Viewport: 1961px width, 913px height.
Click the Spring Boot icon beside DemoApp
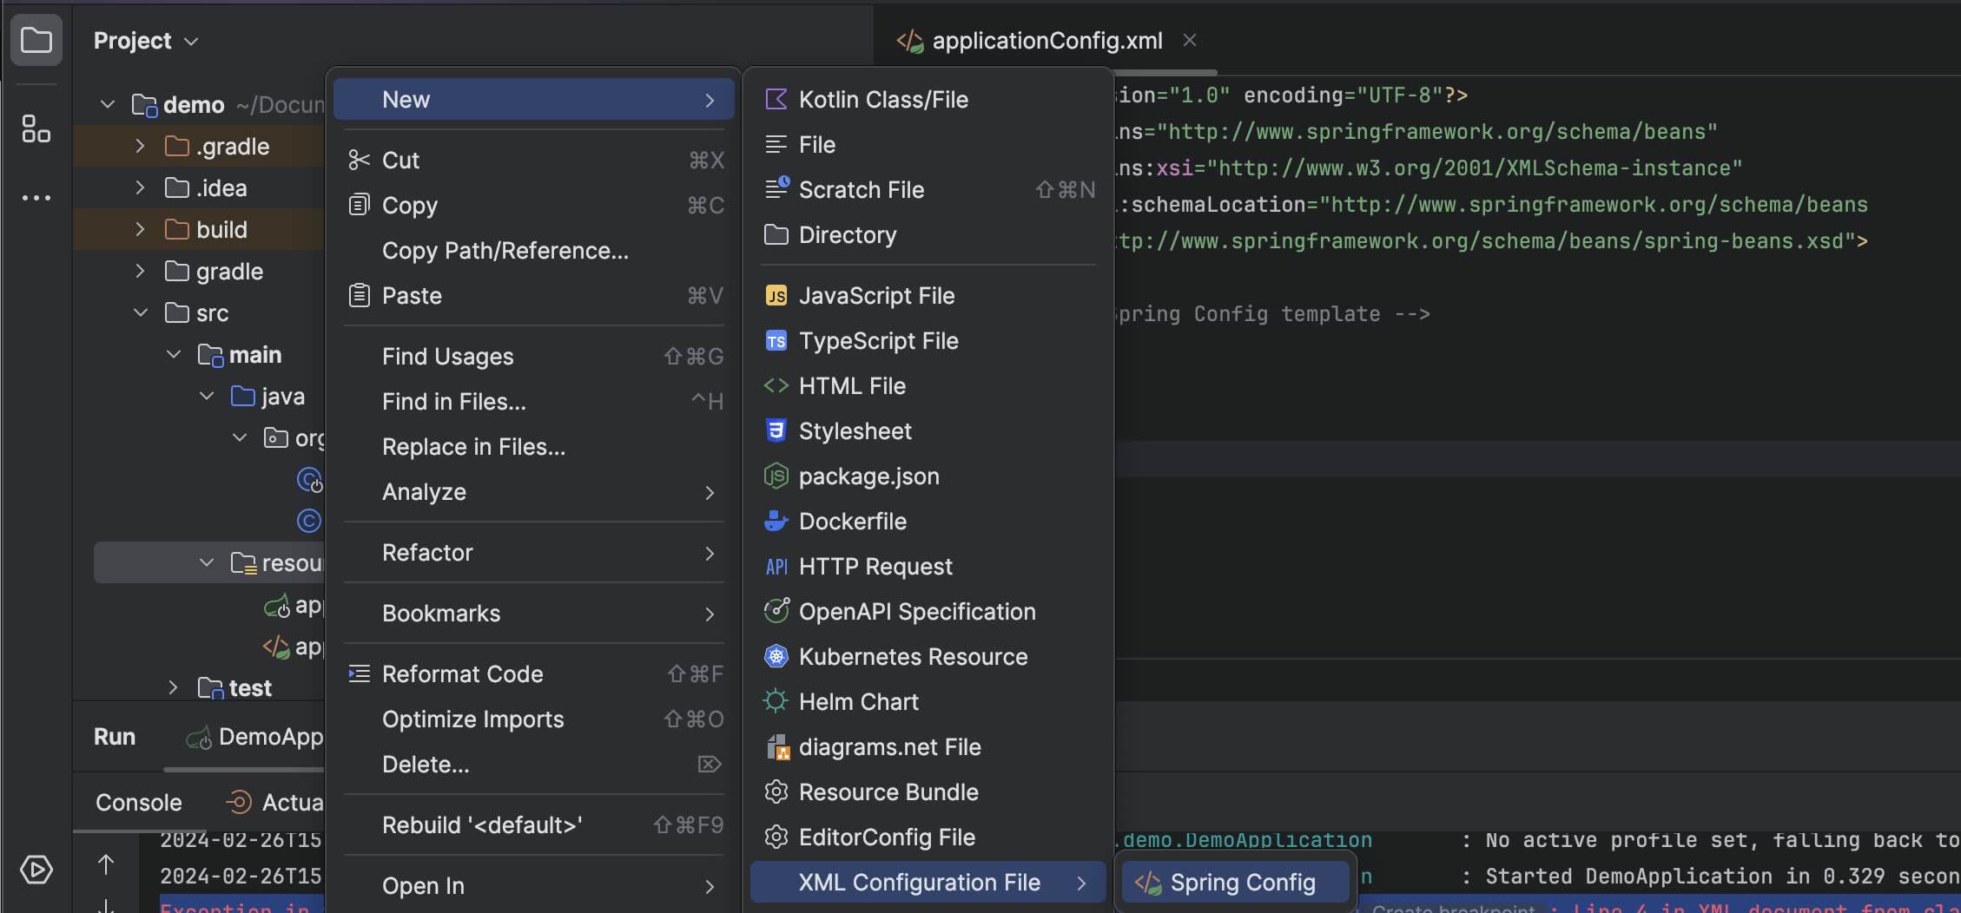[199, 738]
